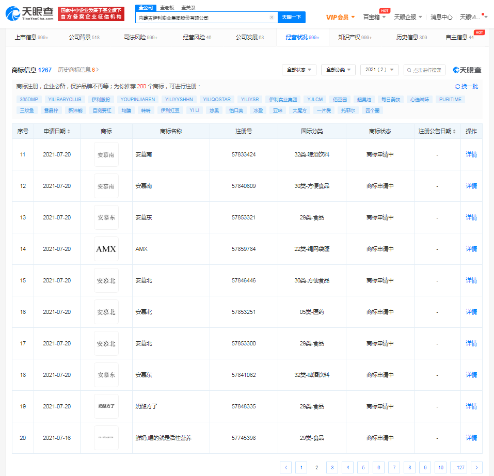The width and height of the screenshot is (494, 476).
Task: Select the 查老板 search tab
Action: coord(167,8)
